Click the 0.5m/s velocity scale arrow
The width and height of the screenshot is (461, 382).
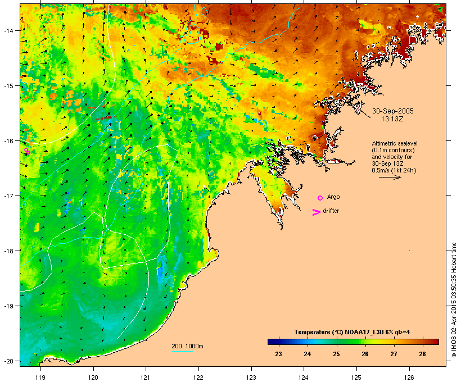(390, 177)
